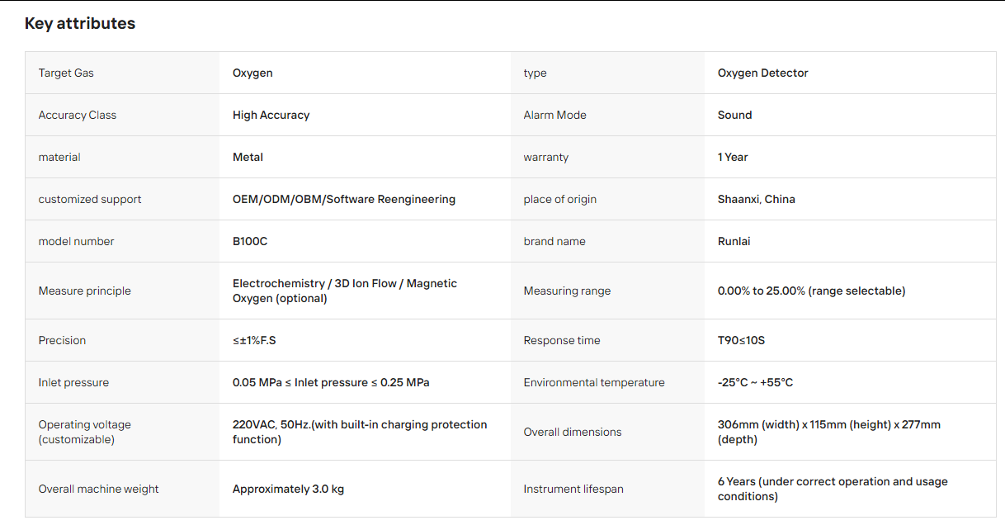Screen dimensions: 1005x525
Task: Select the "6 Years" lifespan value
Action: click(x=833, y=489)
